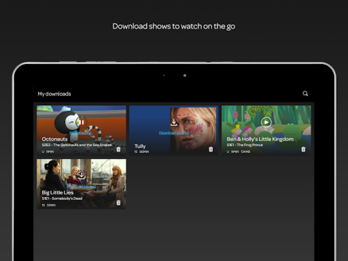The height and width of the screenshot is (261, 348).
Task: Delete the Big Little Lies download
Action: 118,203
